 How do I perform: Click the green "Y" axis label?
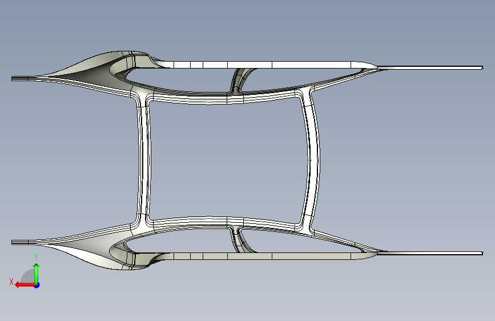click(36, 257)
